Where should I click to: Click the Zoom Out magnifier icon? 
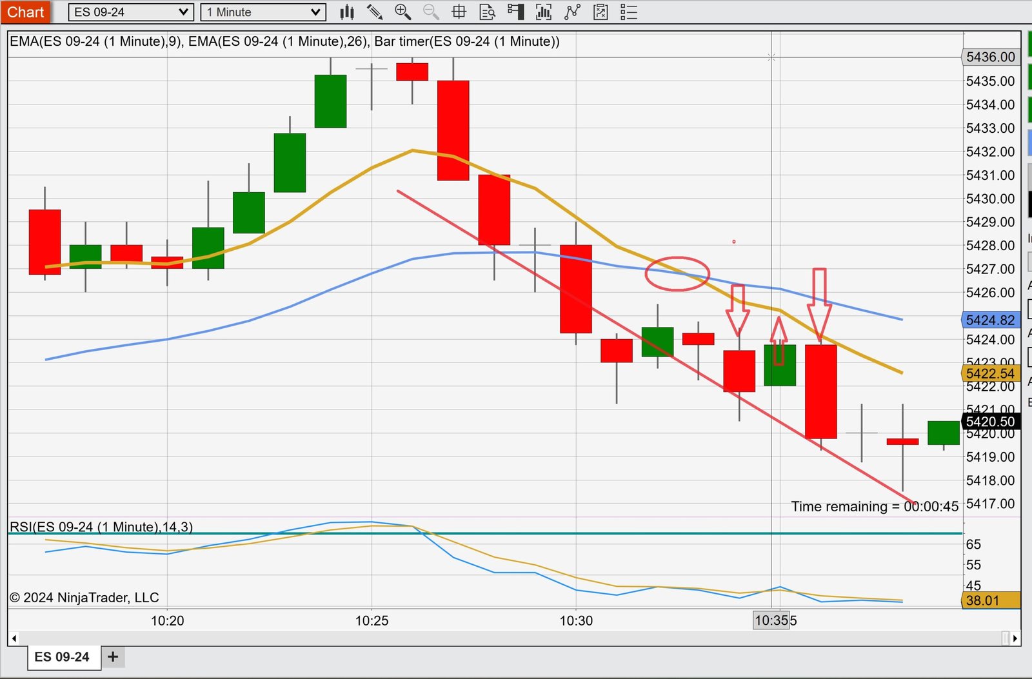pyautogui.click(x=431, y=12)
